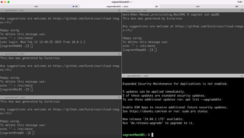This screenshot has width=244, height=138.
Task: Select the vagrant@web01 (ssh) tab
Action: 120,6
